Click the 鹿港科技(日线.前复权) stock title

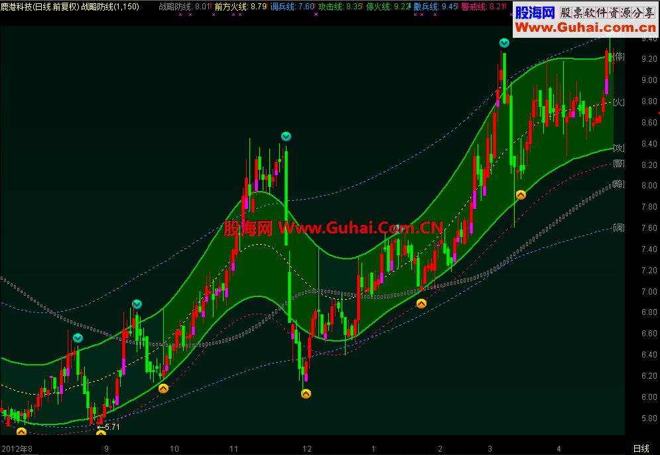pos(40,7)
